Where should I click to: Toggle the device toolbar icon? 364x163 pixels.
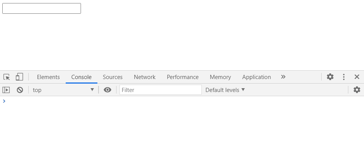click(19, 77)
